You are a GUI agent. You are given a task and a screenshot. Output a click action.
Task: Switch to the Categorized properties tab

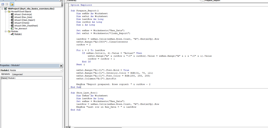[x=17, y=74]
